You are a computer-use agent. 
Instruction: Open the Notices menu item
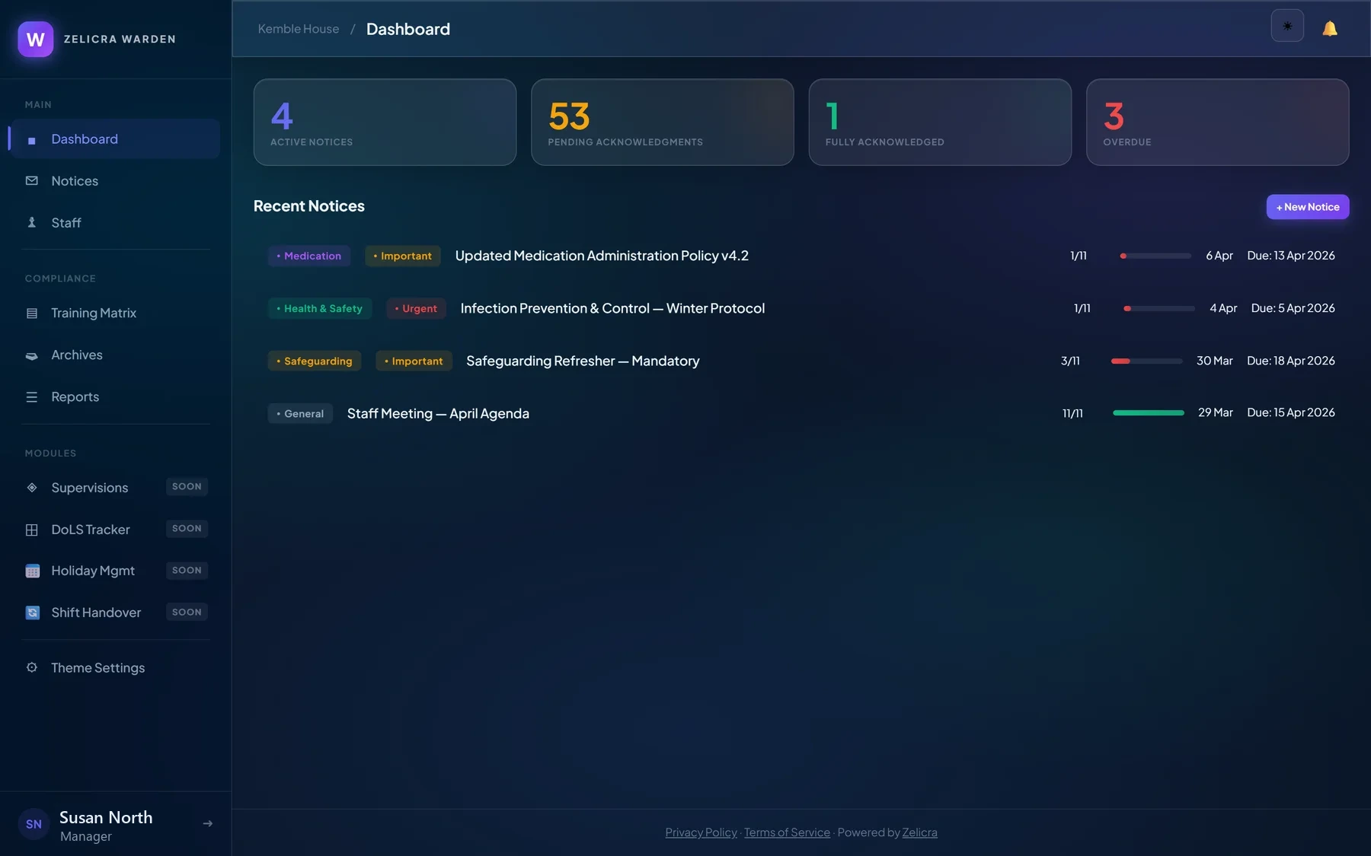[115, 181]
